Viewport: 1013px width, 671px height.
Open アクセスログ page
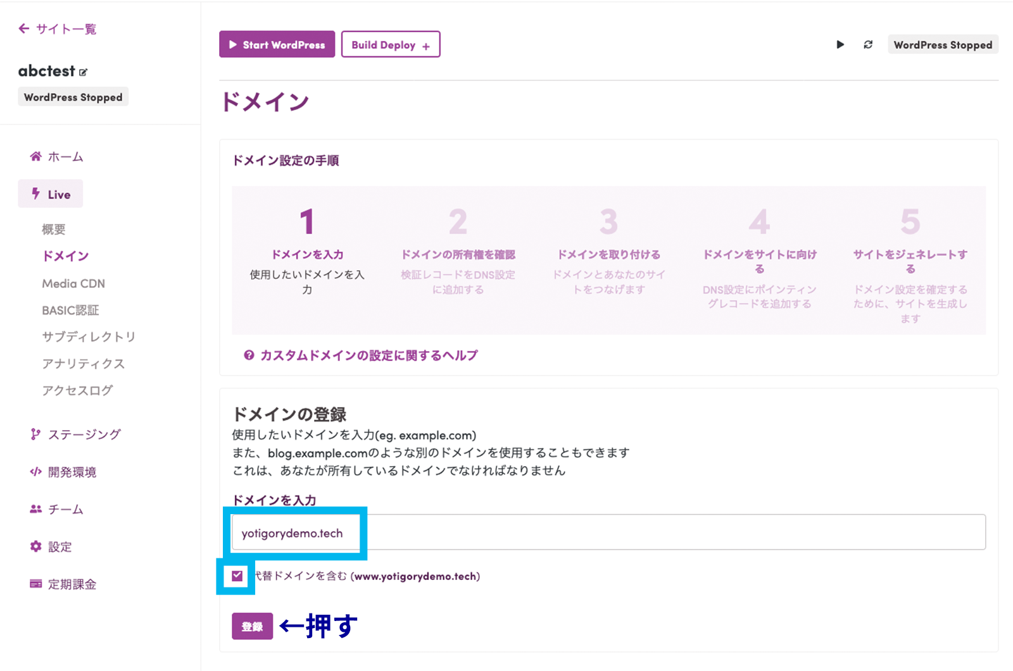[x=77, y=391]
